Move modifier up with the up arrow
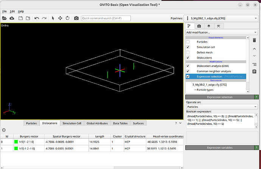261x169 pixels. pos(254,49)
